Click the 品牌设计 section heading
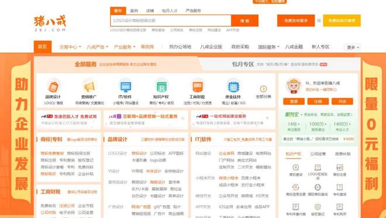This screenshot has width=386, height=218. click(118, 139)
